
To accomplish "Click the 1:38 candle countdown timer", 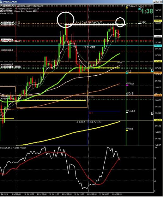I will coord(147,11).
